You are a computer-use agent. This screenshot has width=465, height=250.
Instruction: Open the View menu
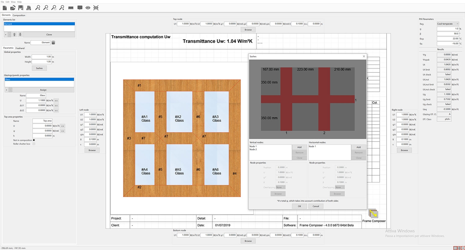[13, 2]
